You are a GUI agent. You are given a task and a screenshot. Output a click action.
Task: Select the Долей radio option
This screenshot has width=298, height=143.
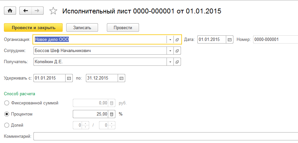coord(7,125)
